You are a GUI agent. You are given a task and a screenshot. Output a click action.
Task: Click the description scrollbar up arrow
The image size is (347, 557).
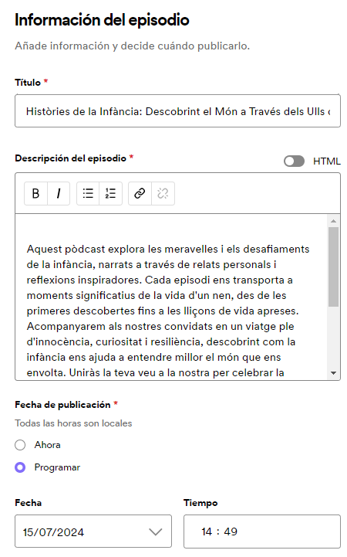(333, 221)
